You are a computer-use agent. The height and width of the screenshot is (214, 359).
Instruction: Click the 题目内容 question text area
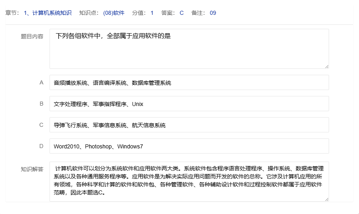(x=189, y=49)
